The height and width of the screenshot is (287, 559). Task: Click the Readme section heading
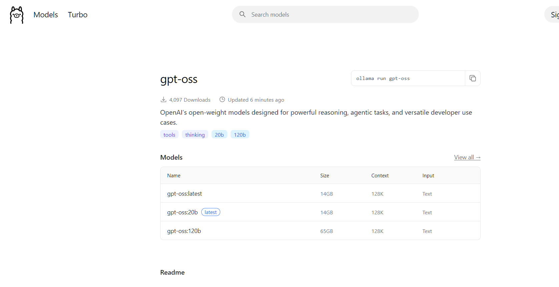172,272
